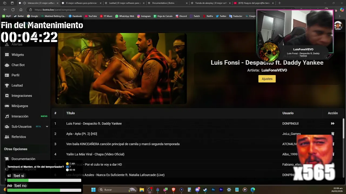The image size is (346, 194).
Task: Click the Chat Bot robot icon
Action: pos(7,65)
